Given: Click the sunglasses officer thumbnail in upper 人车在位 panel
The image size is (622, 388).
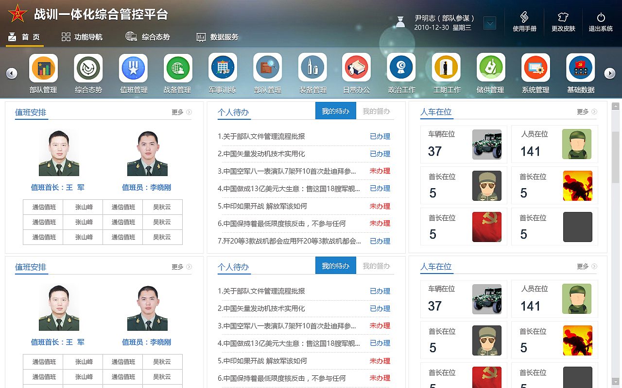Looking at the screenshot, I should click(x=487, y=186).
